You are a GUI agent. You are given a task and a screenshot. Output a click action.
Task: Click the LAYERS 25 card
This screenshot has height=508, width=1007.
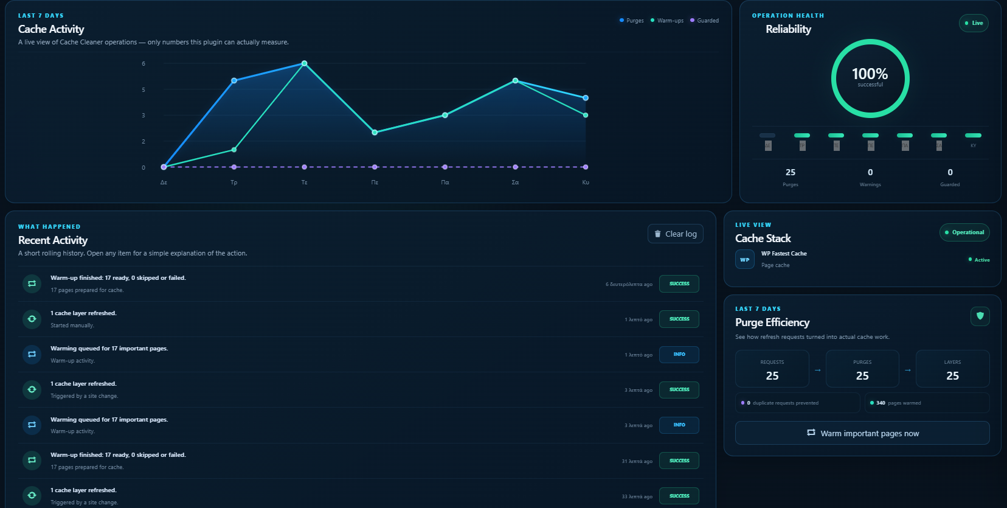pyautogui.click(x=953, y=369)
